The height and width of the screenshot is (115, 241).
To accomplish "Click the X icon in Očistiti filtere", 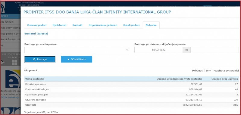I will pos(68,59).
